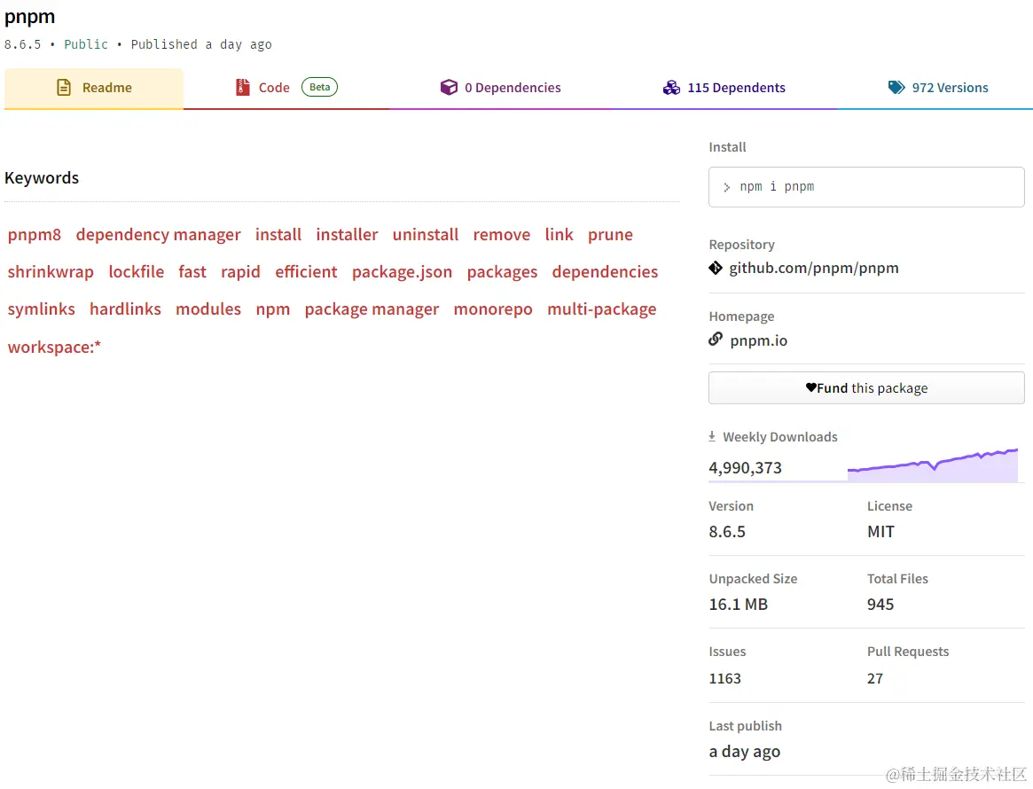This screenshot has width=1033, height=789.
Task: Open the package.json keyword
Action: (402, 272)
